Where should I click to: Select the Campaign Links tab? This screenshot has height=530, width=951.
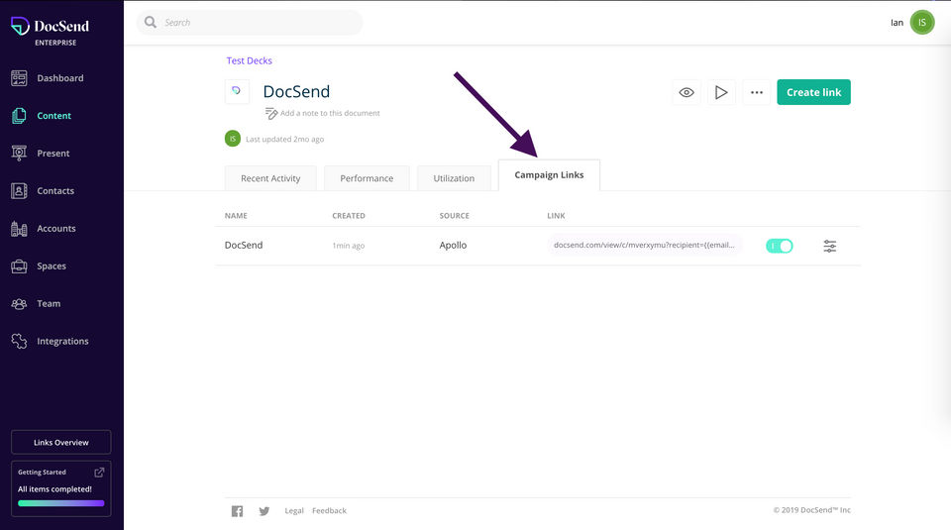[x=549, y=175]
